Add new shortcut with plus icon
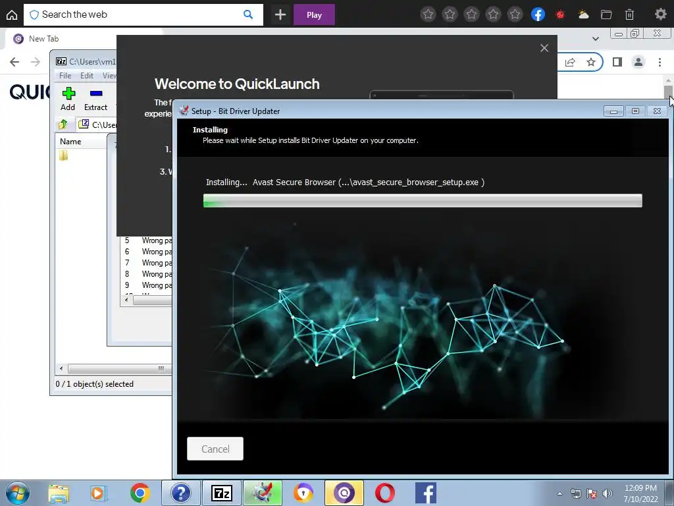Image resolution: width=674 pixels, height=506 pixels. (280, 14)
